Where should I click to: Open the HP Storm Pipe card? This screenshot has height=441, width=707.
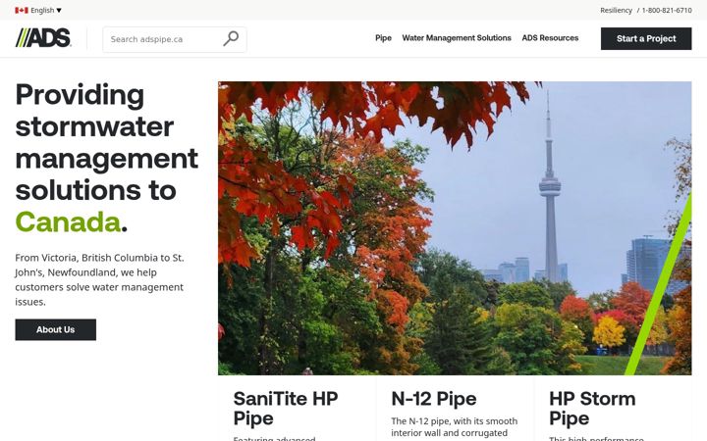pyautogui.click(x=592, y=409)
